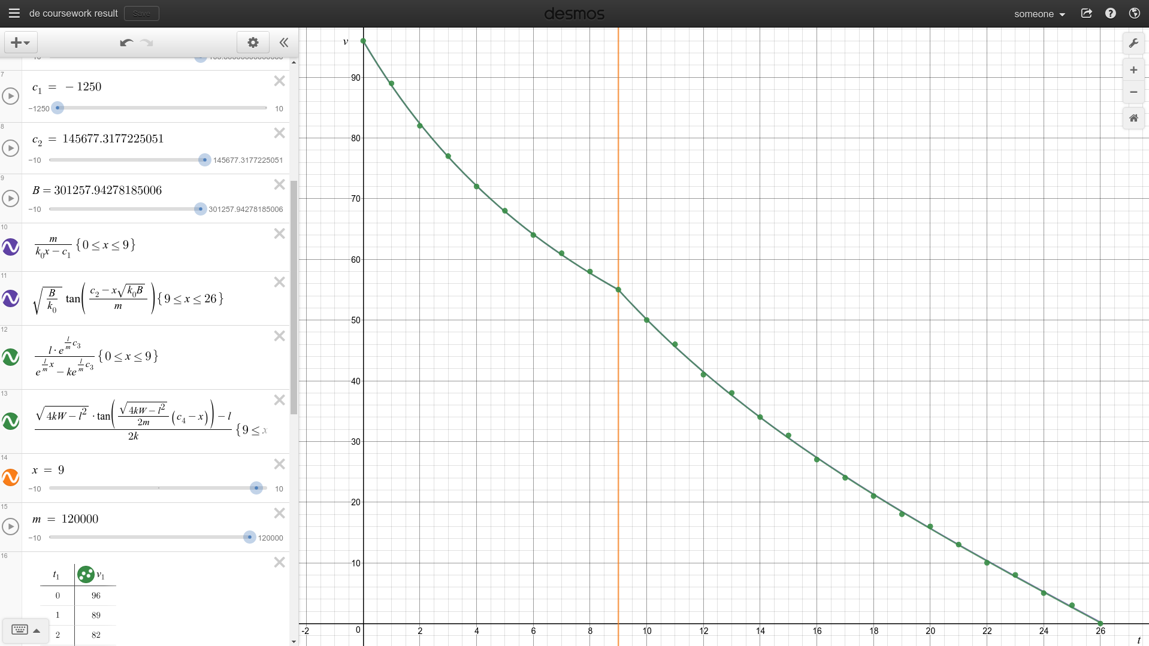
Task: Hide the orange x = 9 line
Action: point(11,477)
